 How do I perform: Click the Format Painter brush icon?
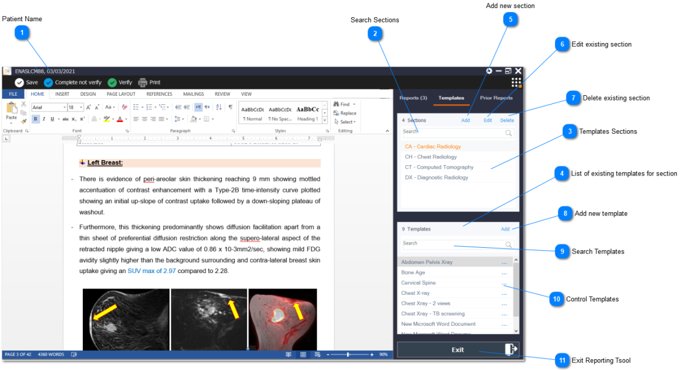(24, 121)
